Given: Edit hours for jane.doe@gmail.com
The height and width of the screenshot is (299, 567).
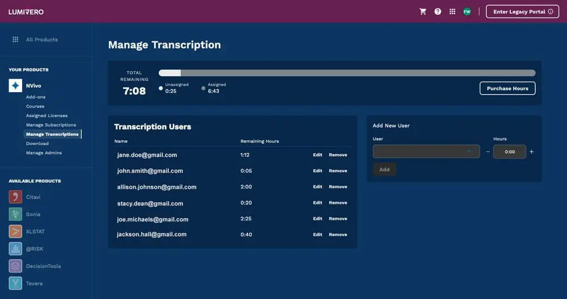Looking at the screenshot, I should [x=318, y=155].
